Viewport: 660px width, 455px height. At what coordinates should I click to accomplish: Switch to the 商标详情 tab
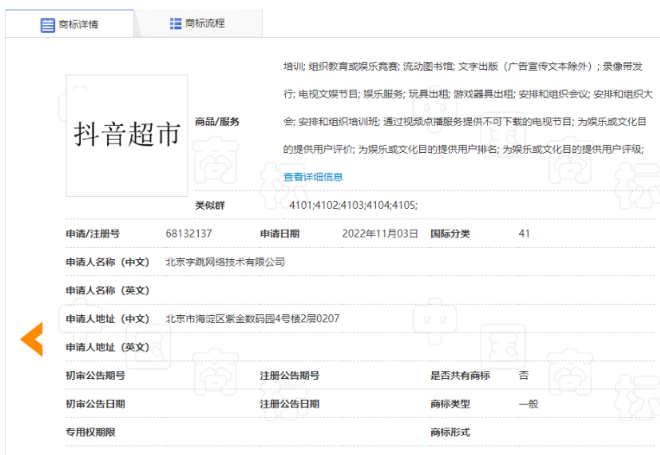(x=78, y=25)
